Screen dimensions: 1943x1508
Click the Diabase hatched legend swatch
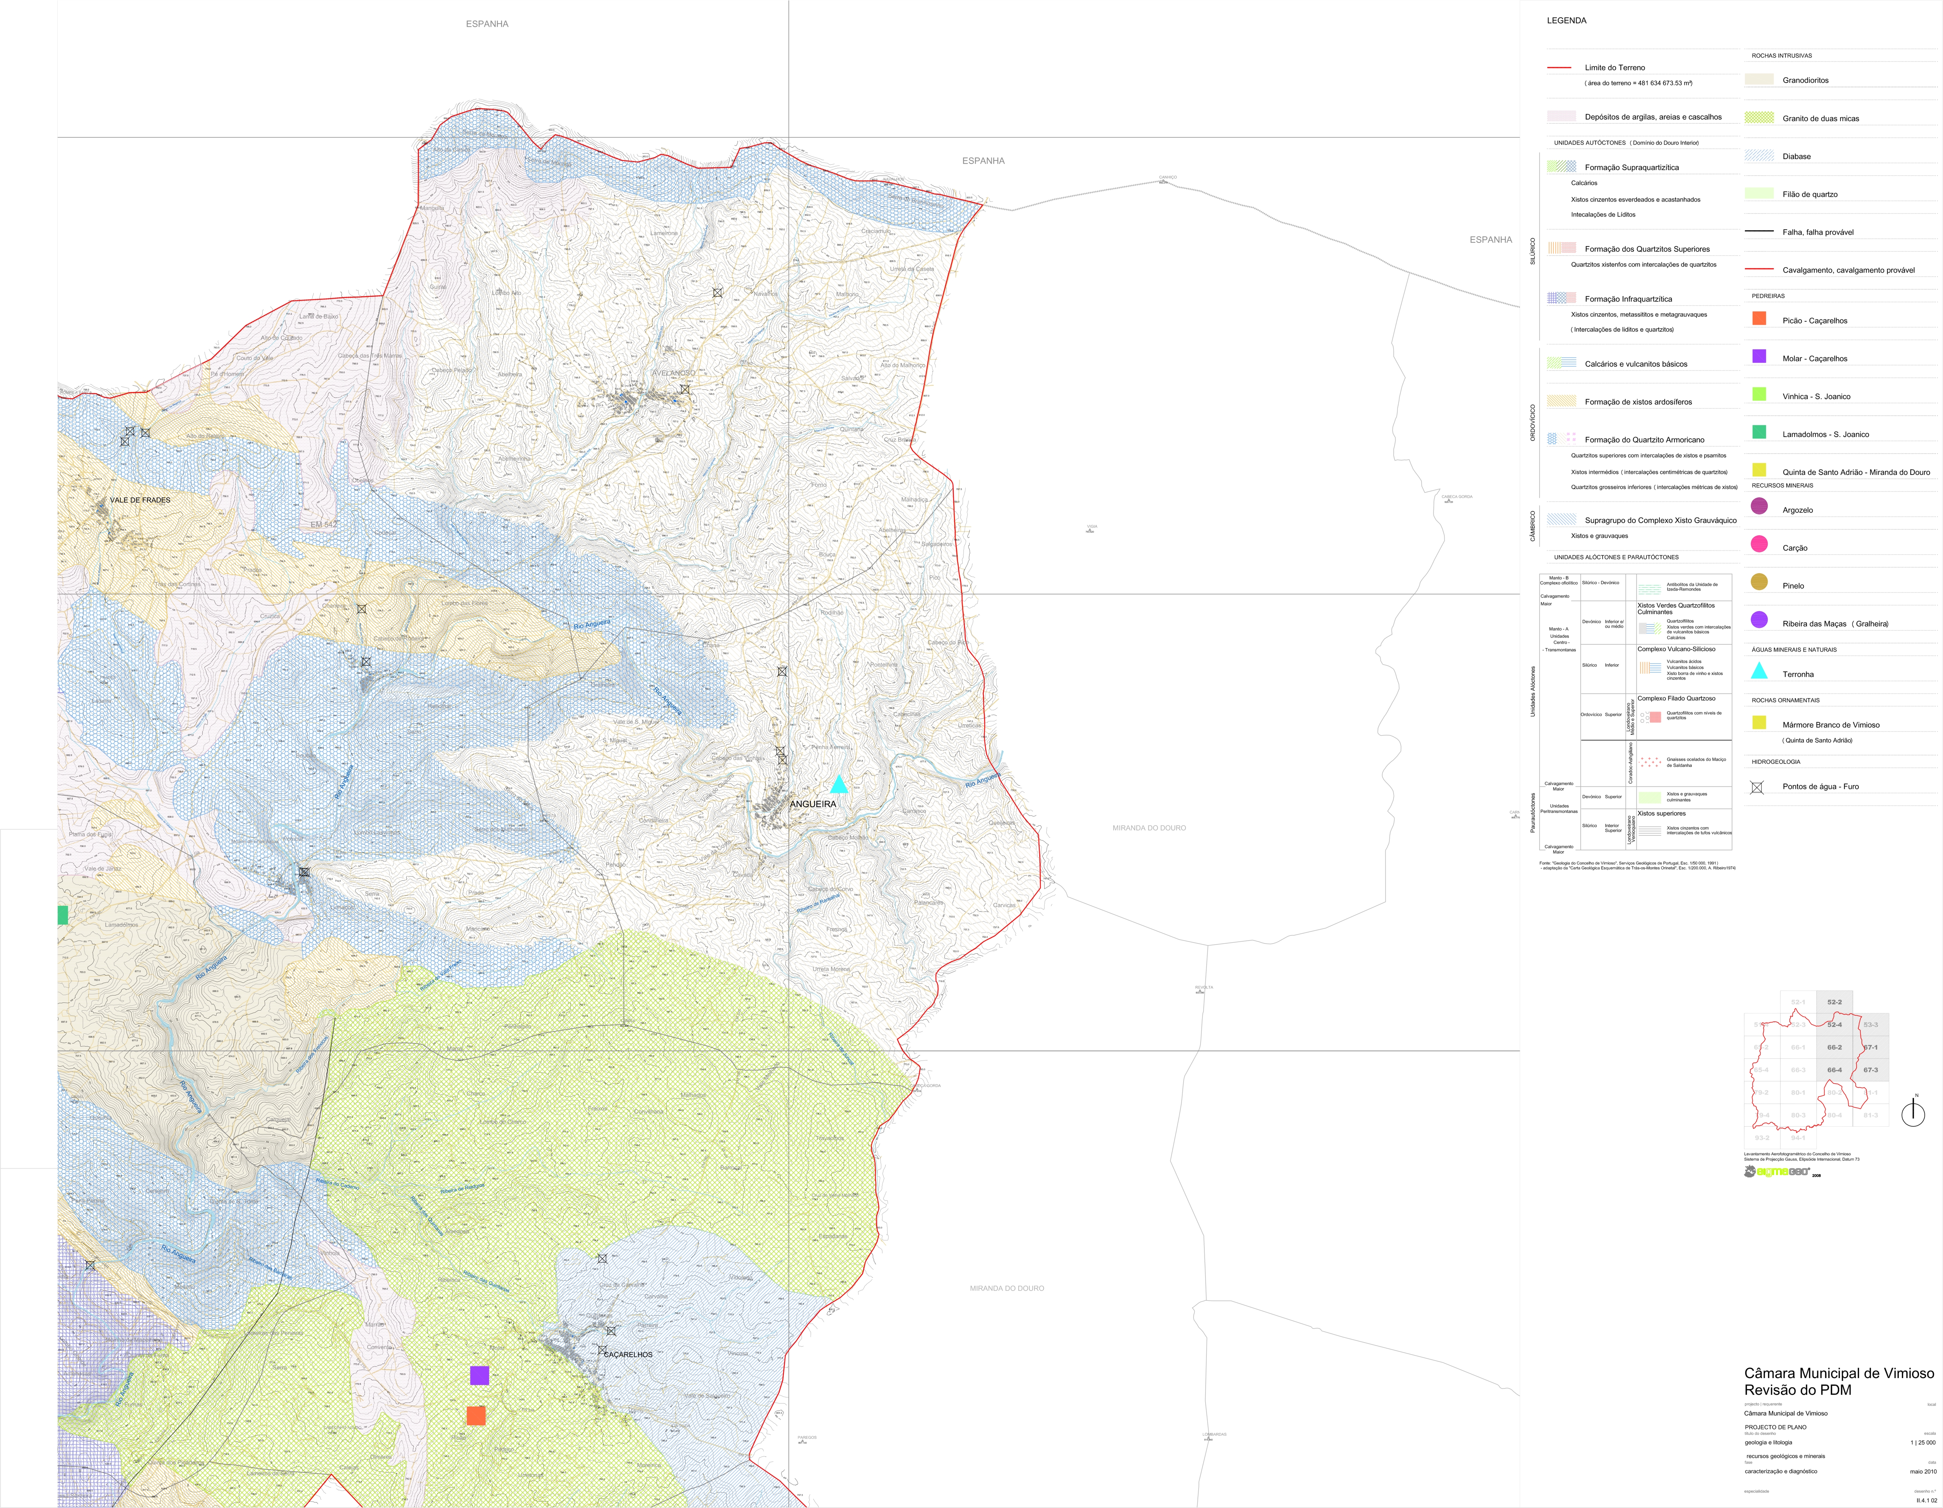point(1759,155)
